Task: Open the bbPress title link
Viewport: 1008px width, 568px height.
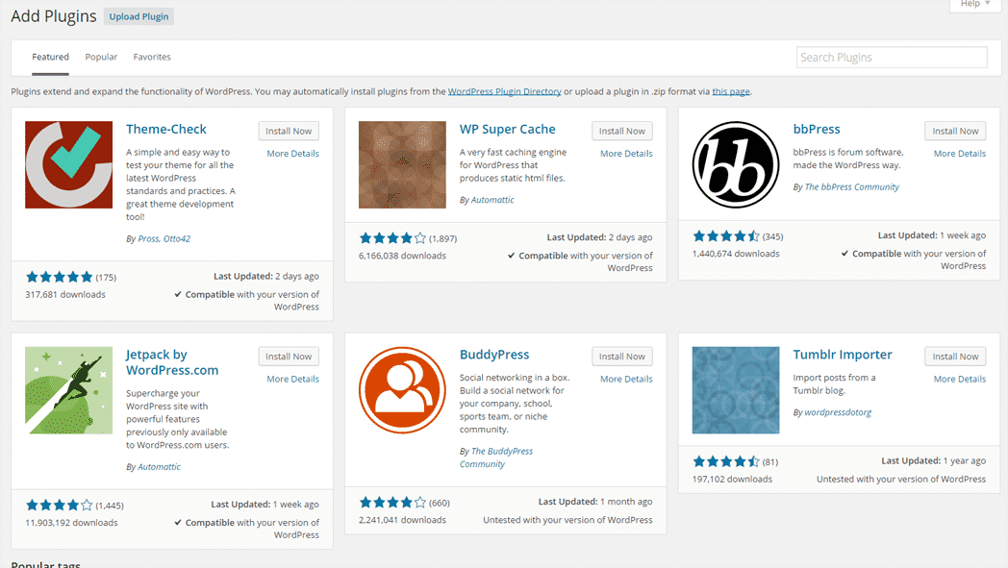Action: [817, 129]
